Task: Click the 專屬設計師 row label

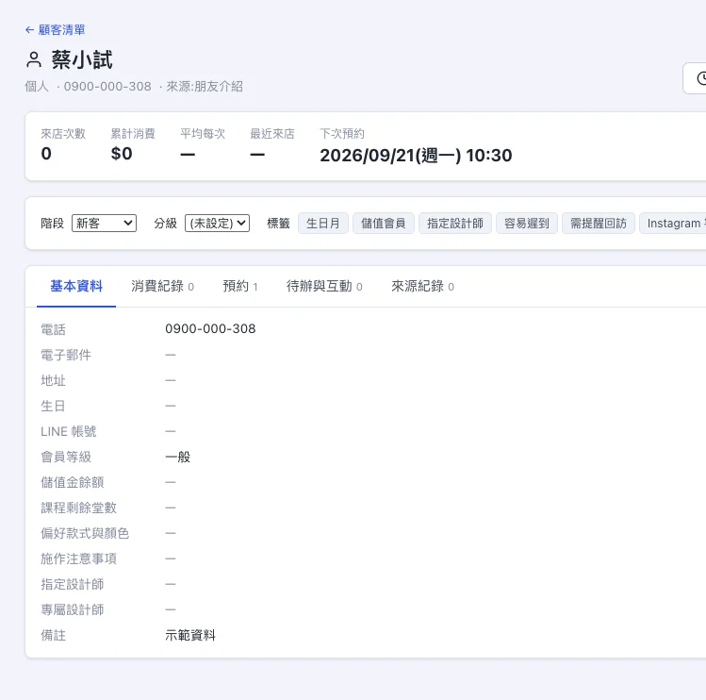Action: click(72, 609)
